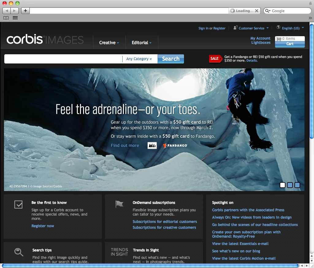Click the horizontal scrollbar thumb
314x268 pixels.
pos(150,266)
